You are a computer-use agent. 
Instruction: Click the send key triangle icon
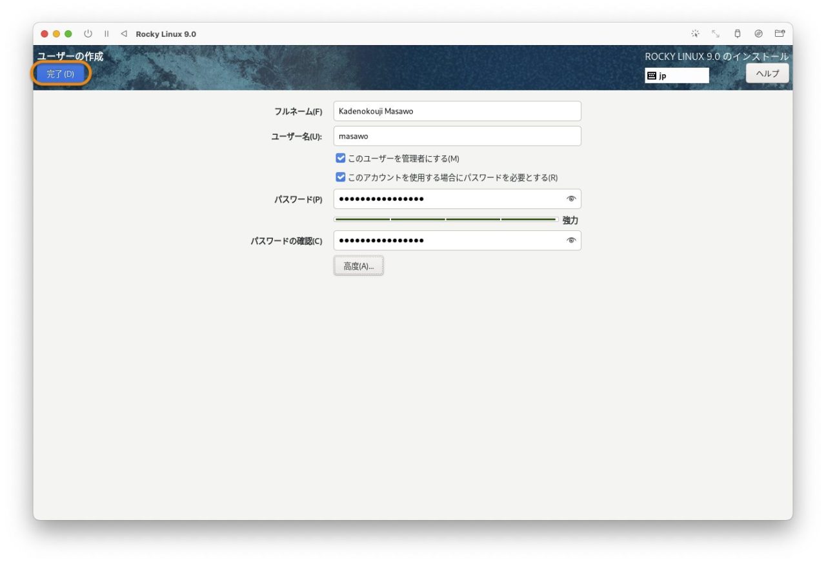pos(124,34)
